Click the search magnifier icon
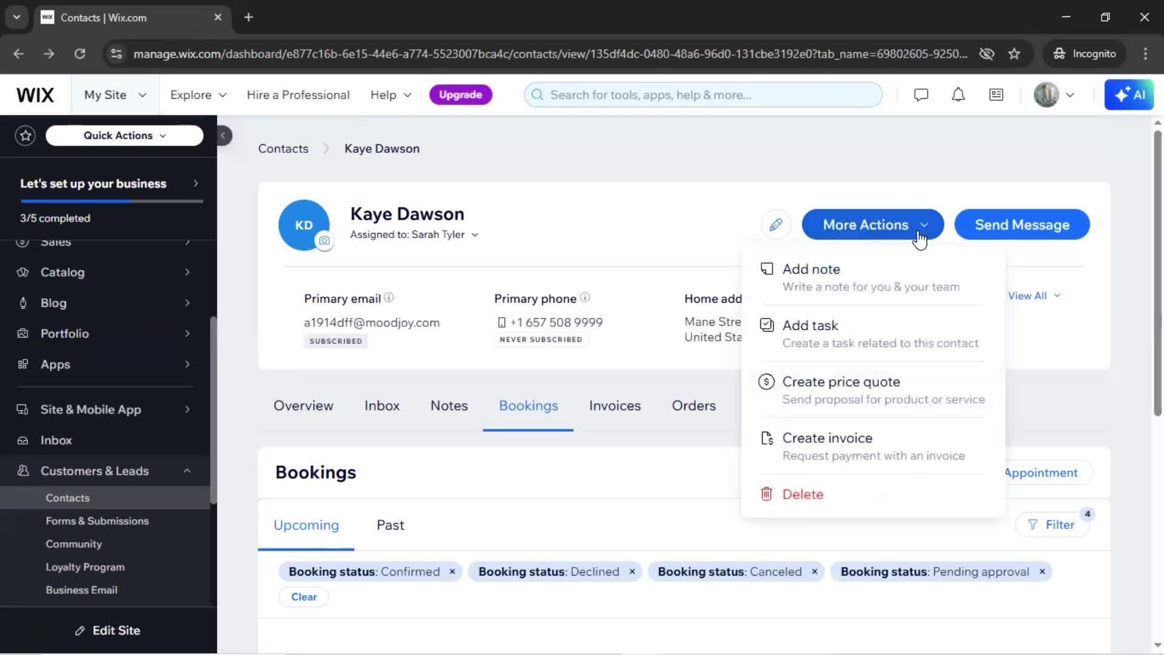This screenshot has height=655, width=1164. [x=537, y=95]
